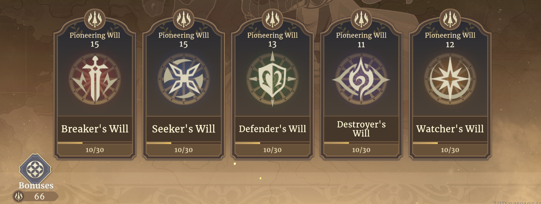The height and width of the screenshot is (204, 541).
Task: Click trident crest atop Watcher's Will card
Action: click(x=450, y=19)
